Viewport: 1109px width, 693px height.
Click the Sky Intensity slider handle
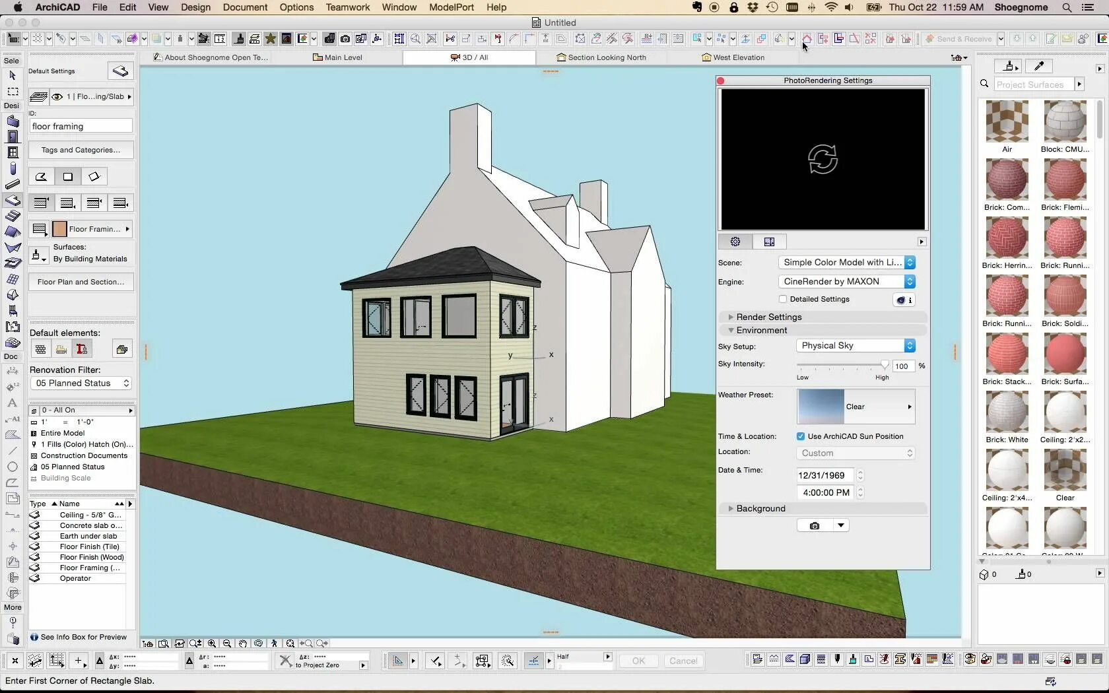click(x=885, y=365)
